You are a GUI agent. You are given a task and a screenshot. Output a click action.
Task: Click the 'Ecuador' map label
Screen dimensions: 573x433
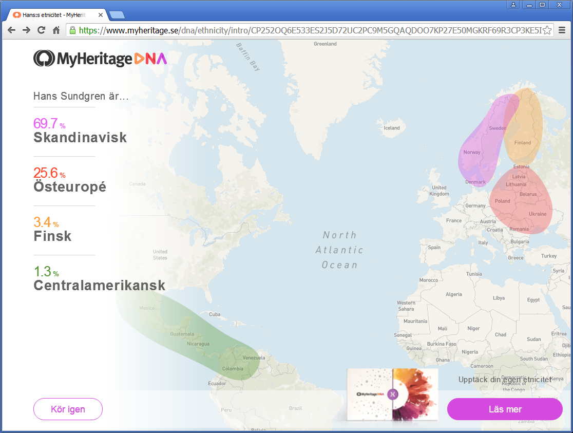(x=217, y=384)
